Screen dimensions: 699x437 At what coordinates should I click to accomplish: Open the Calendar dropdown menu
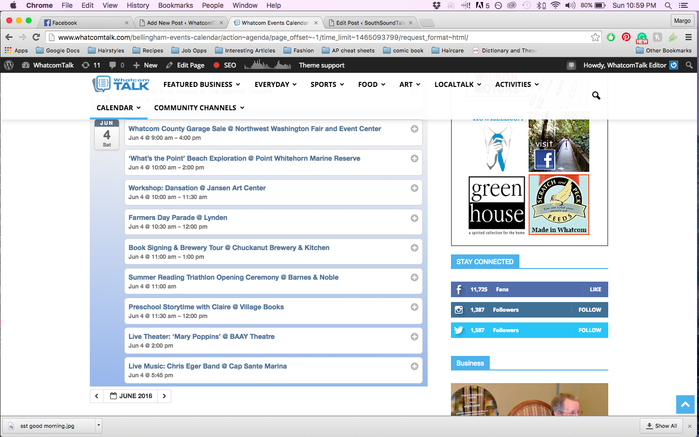tap(118, 108)
